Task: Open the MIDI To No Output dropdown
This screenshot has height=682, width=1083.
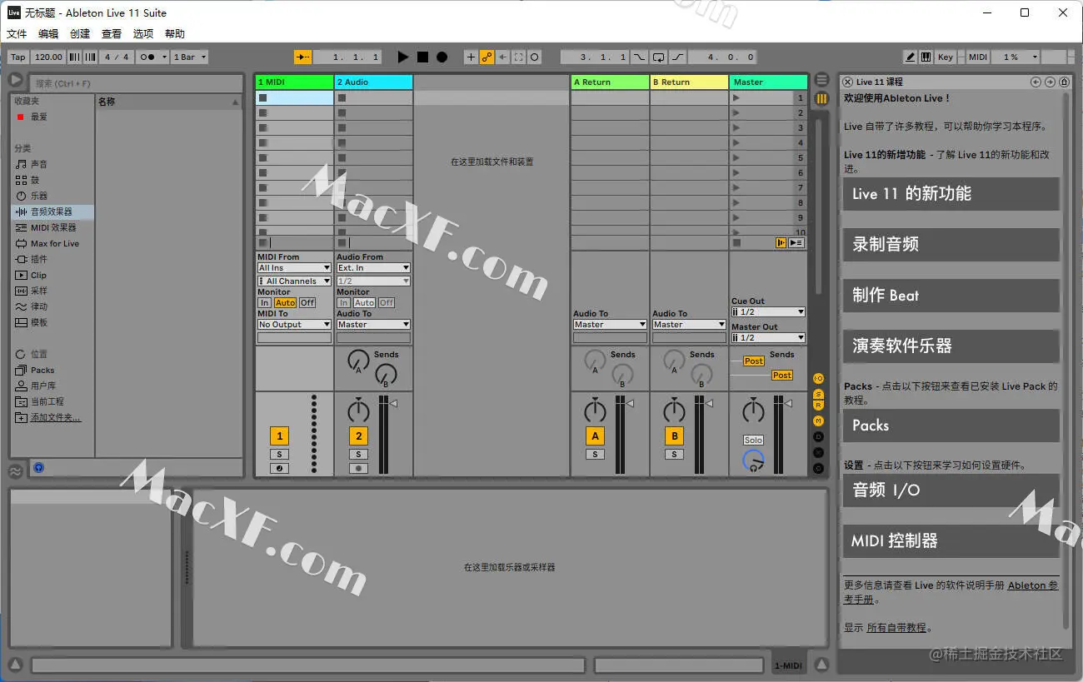Action: pos(294,325)
